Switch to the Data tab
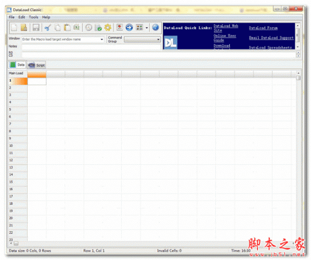311x260 pixels. pyautogui.click(x=17, y=64)
